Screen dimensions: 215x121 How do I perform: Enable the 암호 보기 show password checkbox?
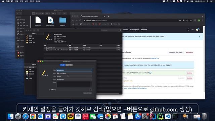click(50, 90)
